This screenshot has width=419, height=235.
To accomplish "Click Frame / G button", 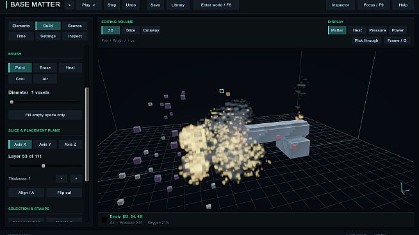I will [x=397, y=40].
